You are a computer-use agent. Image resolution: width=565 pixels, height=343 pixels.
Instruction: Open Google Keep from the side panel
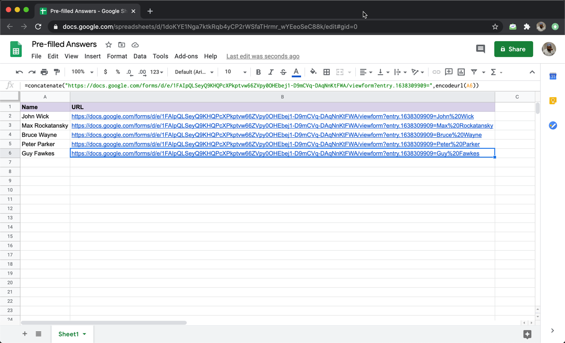(x=553, y=101)
